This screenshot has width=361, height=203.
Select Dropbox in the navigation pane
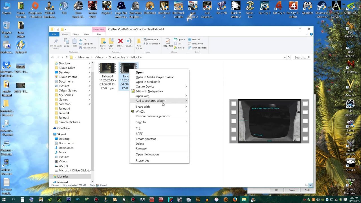[64, 63]
